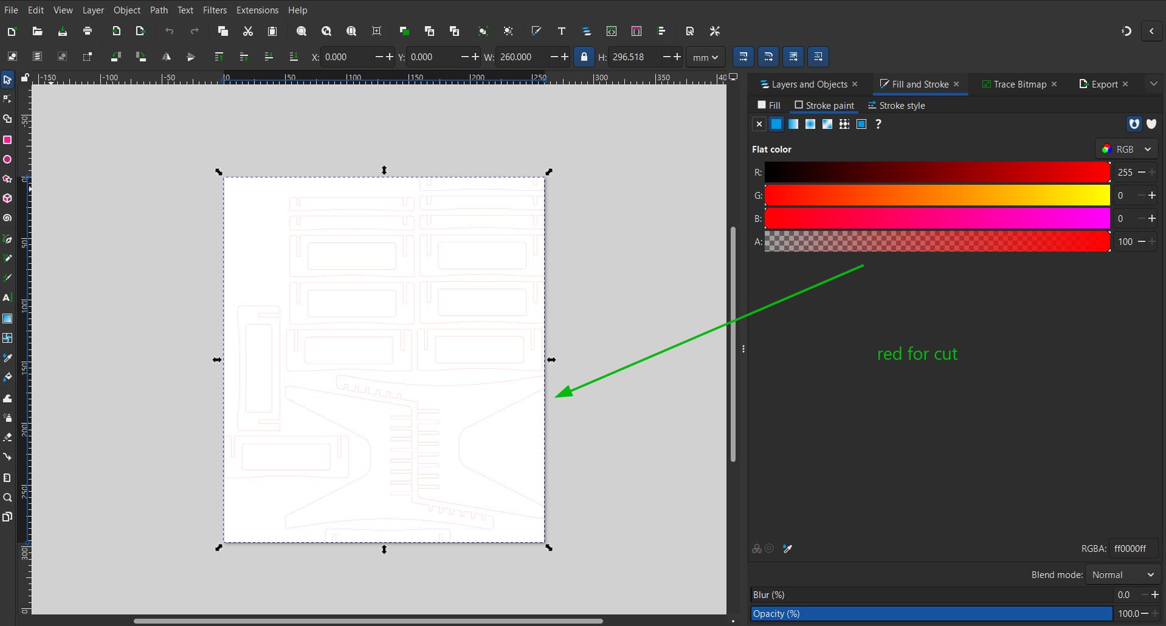1166x626 pixels.
Task: Open the XML editor toolbar icon
Action: pos(612,31)
